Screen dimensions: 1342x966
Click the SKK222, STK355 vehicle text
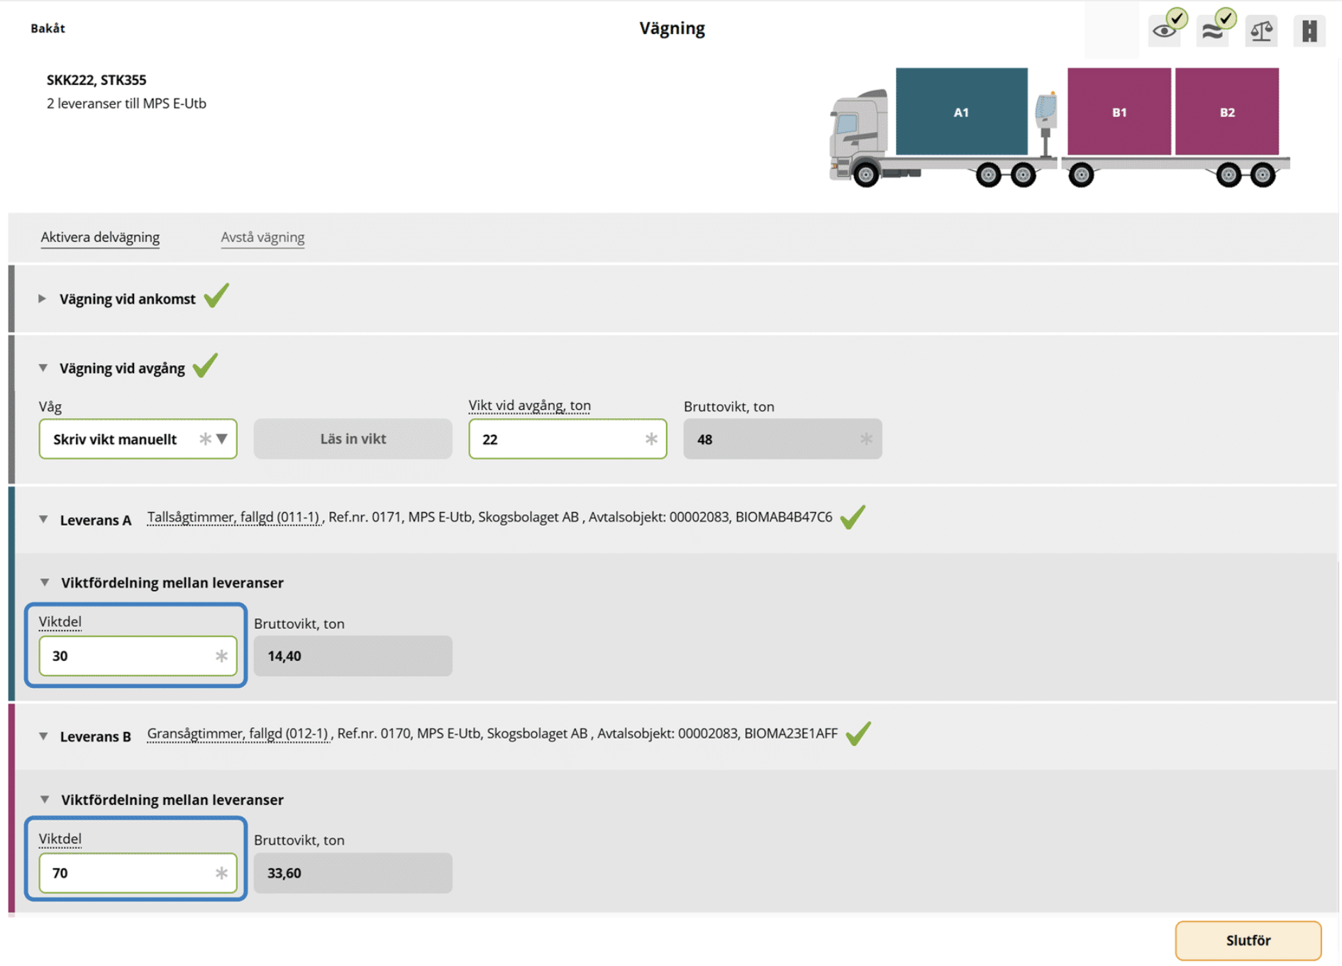96,80
